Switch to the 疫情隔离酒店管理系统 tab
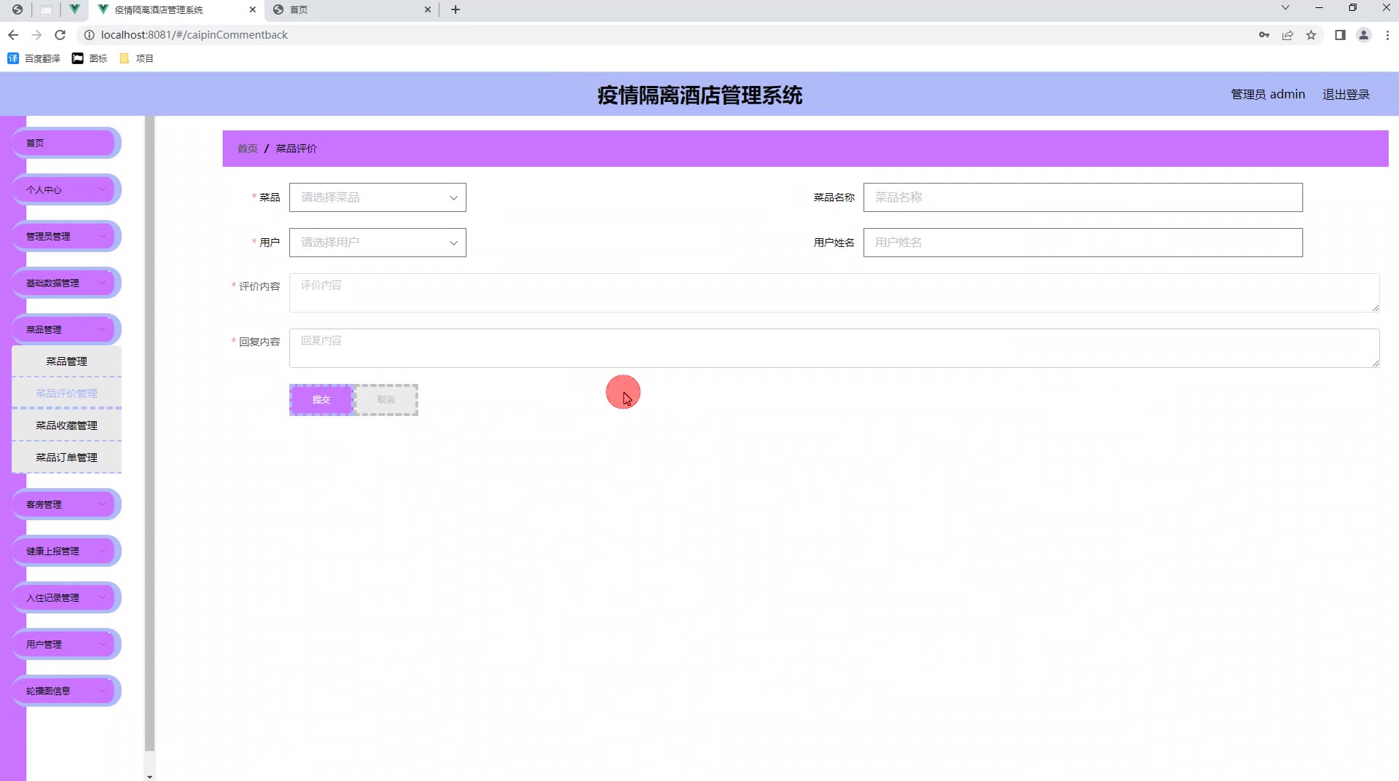1399x781 pixels. (x=177, y=9)
